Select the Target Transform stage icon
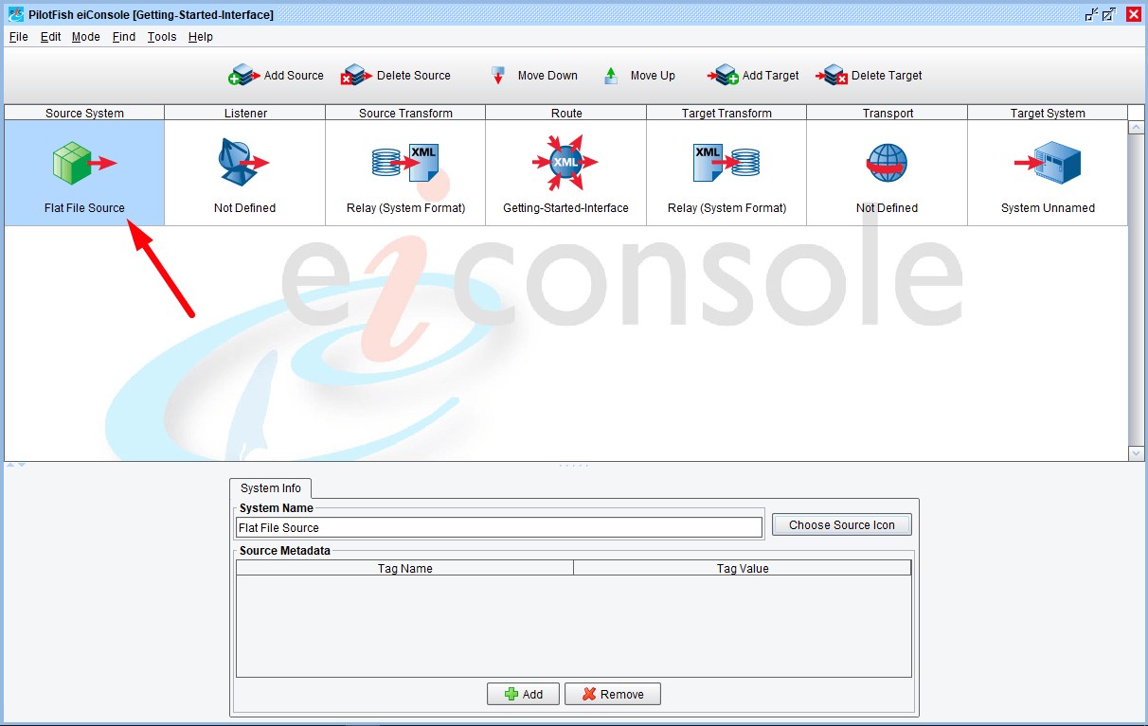The width and height of the screenshot is (1148, 726). click(726, 163)
